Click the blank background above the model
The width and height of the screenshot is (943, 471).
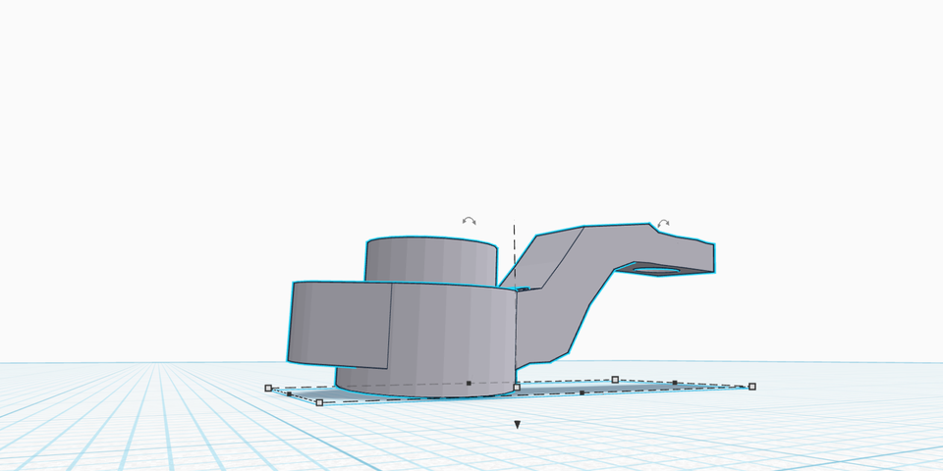471,98
